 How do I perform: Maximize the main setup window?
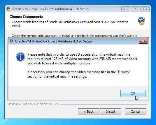(x=135, y=9)
